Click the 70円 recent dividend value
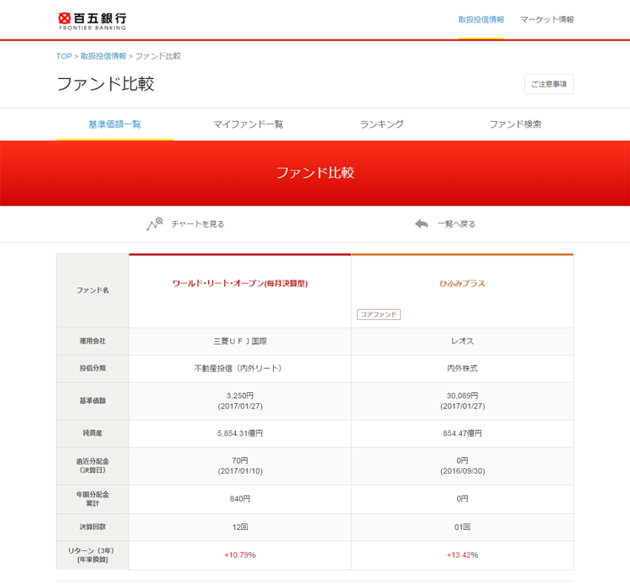630x588 pixels. point(240,460)
